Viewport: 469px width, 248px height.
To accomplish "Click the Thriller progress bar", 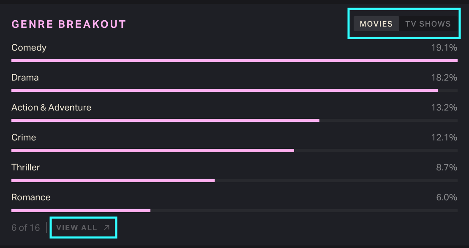I will [x=113, y=181].
